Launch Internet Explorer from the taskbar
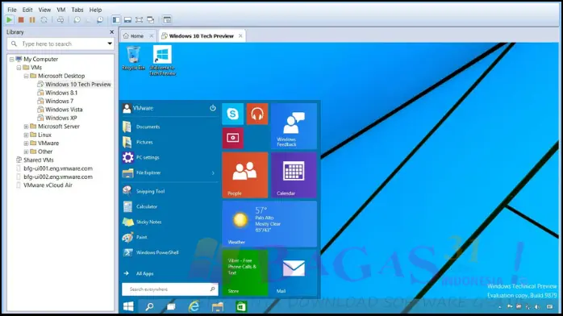 pyautogui.click(x=194, y=306)
